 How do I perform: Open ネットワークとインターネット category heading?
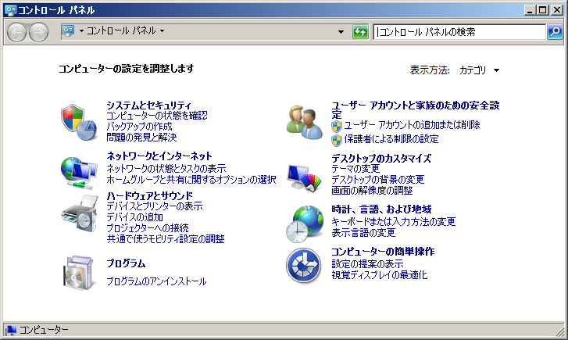159,156
